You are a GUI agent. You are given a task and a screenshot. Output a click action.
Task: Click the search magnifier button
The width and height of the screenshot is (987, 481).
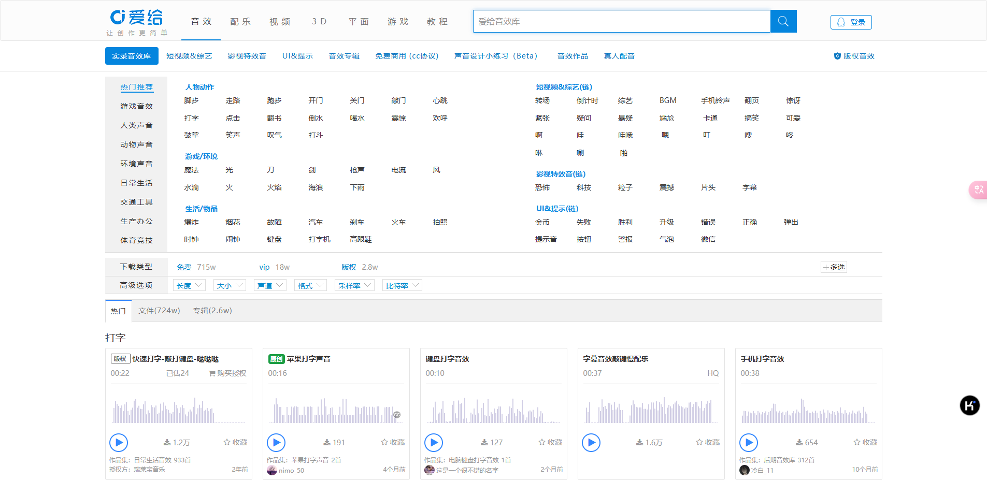(x=783, y=21)
